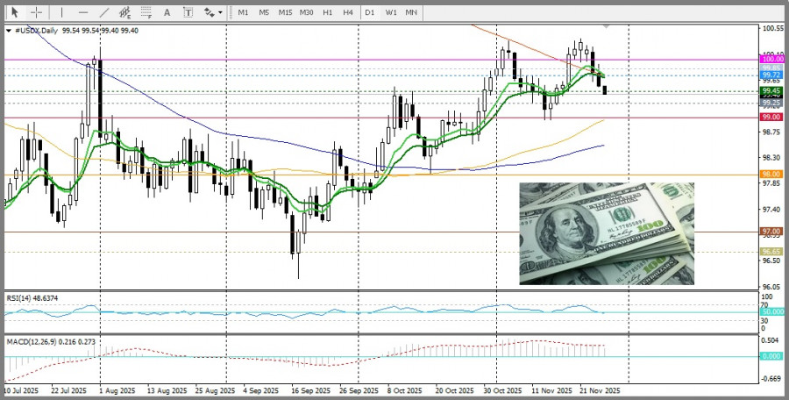Click the blue 99.72 price tag

coord(771,75)
